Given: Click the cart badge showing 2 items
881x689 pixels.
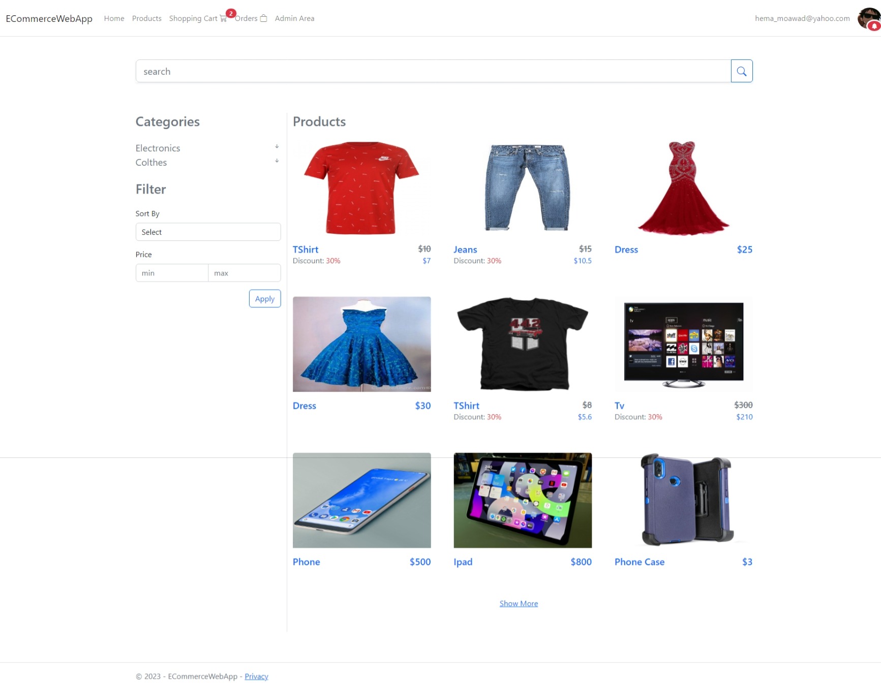Looking at the screenshot, I should [x=231, y=13].
